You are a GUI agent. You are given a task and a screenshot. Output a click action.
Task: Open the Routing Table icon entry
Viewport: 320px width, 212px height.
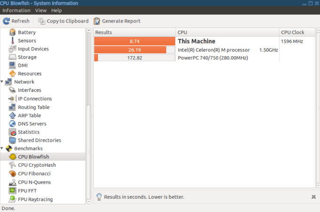(12, 107)
